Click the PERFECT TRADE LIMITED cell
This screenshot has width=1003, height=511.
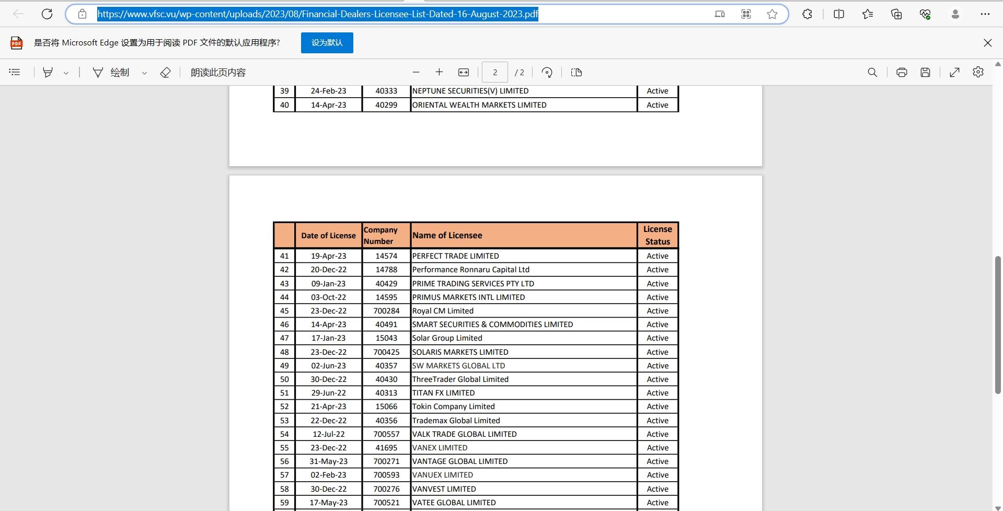[x=524, y=256]
